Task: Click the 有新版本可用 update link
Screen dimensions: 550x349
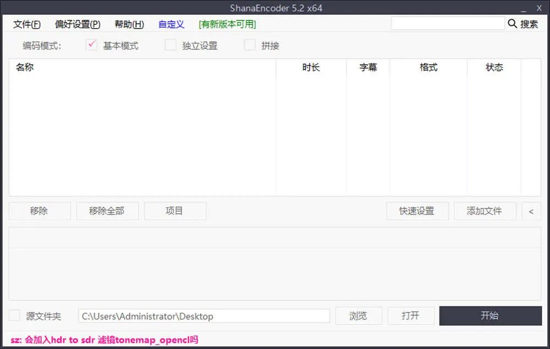Action: 227,24
